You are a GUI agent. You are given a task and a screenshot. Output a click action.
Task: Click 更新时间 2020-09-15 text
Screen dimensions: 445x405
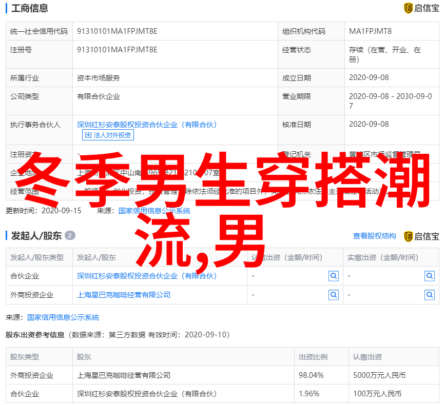pos(44,211)
